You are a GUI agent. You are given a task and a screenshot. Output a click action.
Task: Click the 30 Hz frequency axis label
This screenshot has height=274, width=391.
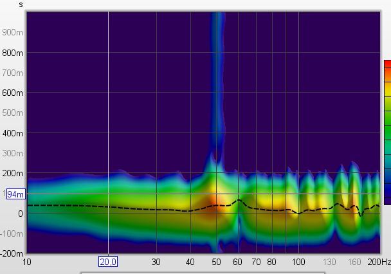click(156, 262)
